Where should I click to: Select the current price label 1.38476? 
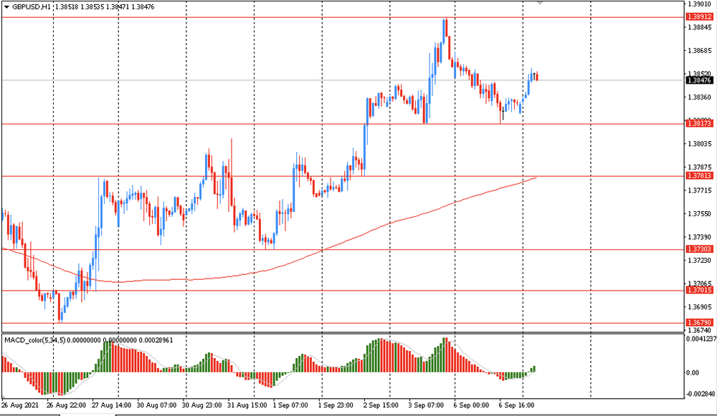700,80
